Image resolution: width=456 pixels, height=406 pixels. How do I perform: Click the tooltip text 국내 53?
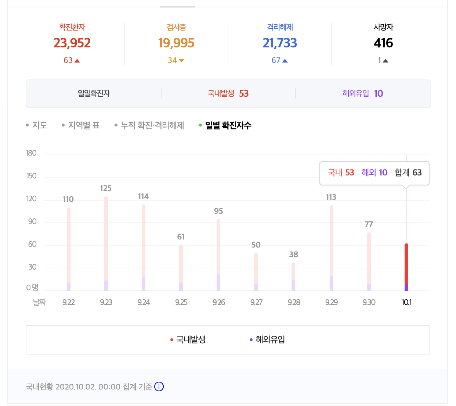pos(341,172)
